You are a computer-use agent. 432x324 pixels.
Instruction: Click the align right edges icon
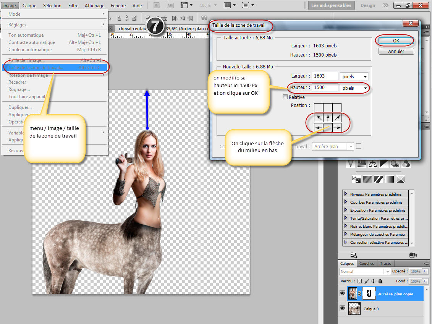[x=134, y=18]
